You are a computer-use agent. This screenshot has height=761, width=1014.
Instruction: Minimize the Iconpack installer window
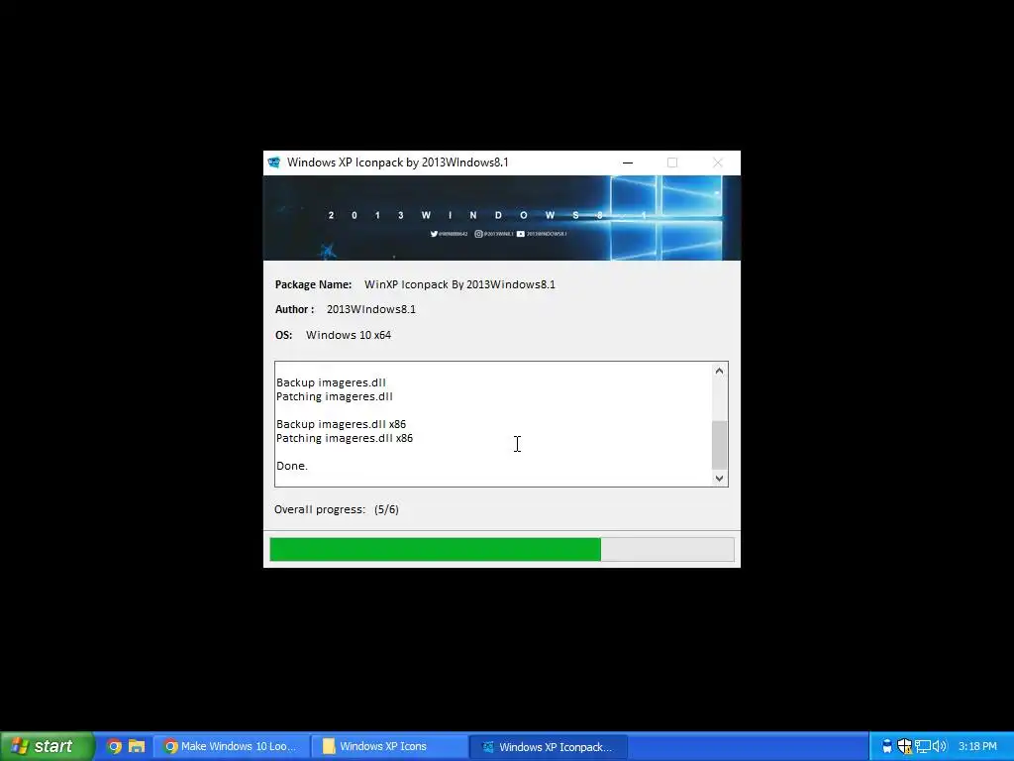coord(627,163)
